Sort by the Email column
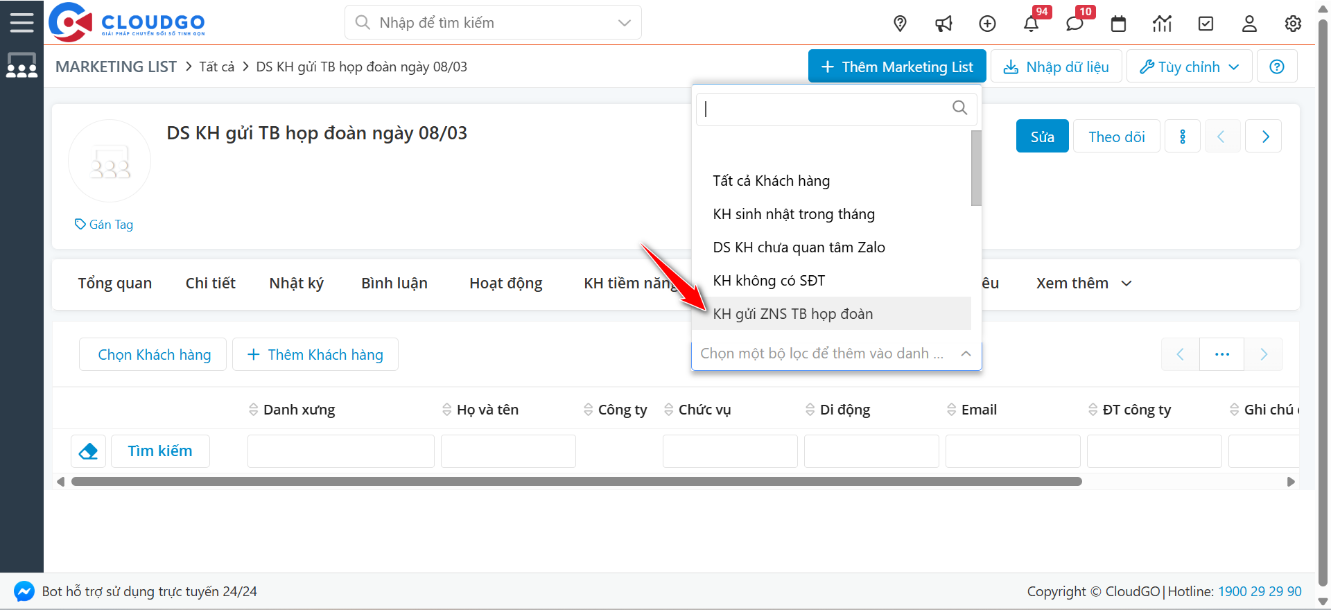This screenshot has height=610, width=1331. click(x=972, y=410)
